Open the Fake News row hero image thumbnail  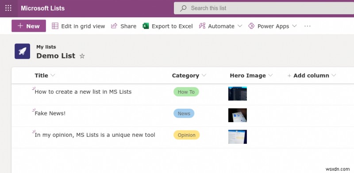coord(238,115)
